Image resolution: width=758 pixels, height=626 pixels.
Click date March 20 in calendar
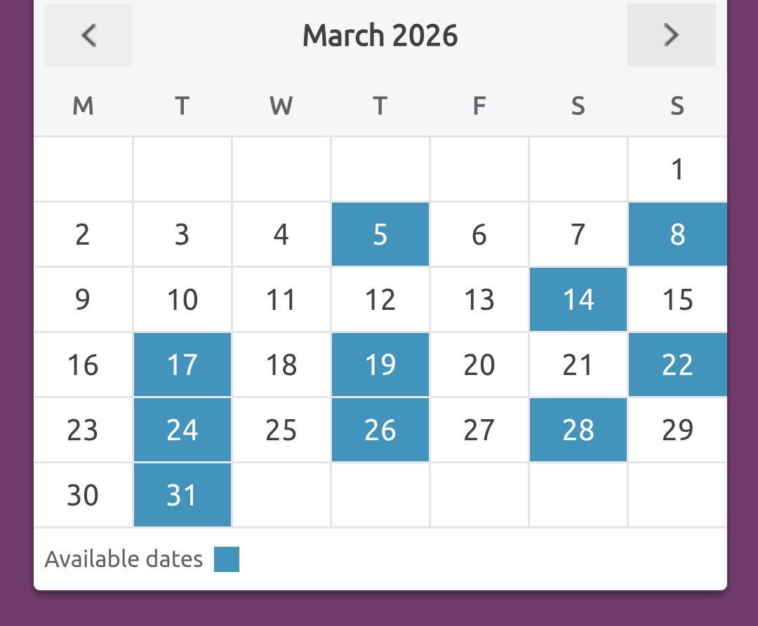pyautogui.click(x=479, y=365)
